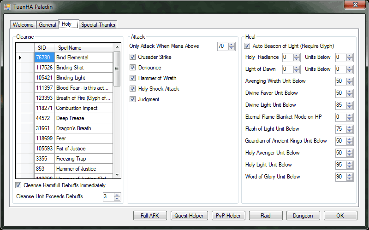Click the SpellName column header
Image resolution: width=369 pixels, height=230 pixels.
83,48
